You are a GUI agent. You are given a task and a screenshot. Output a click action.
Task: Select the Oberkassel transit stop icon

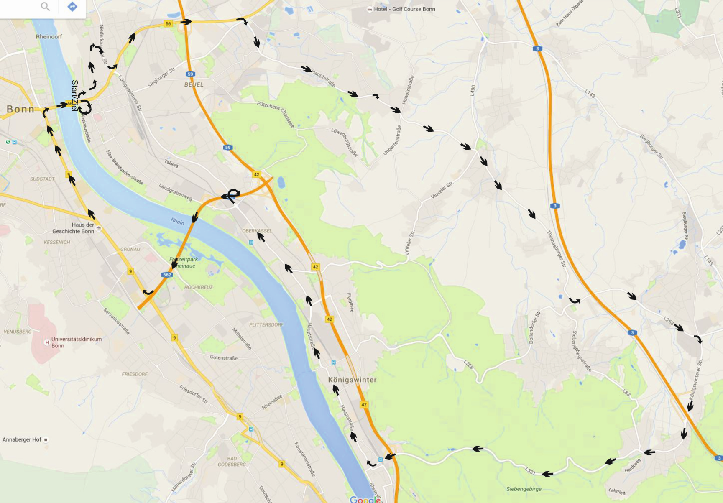click(x=251, y=242)
